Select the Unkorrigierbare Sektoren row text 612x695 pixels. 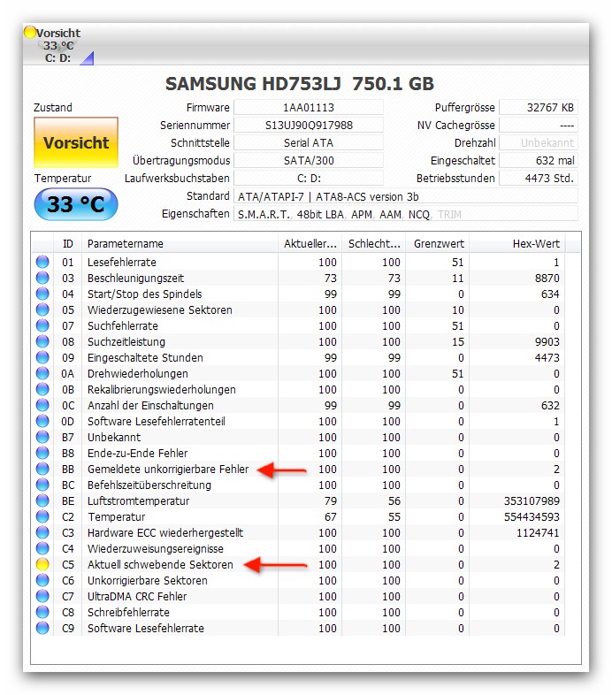(x=147, y=580)
